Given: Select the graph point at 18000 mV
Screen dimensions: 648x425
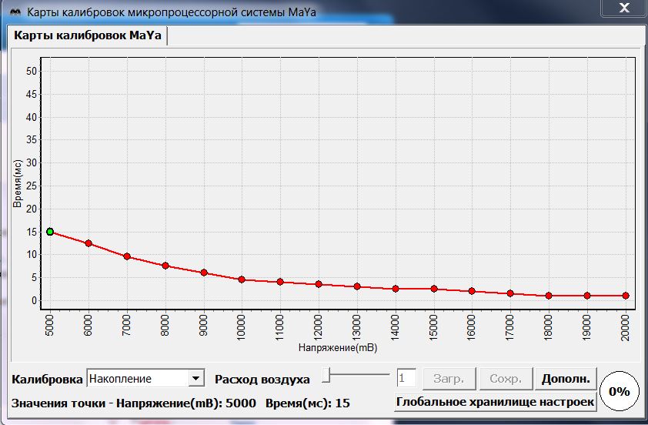Looking at the screenshot, I should [x=549, y=296].
